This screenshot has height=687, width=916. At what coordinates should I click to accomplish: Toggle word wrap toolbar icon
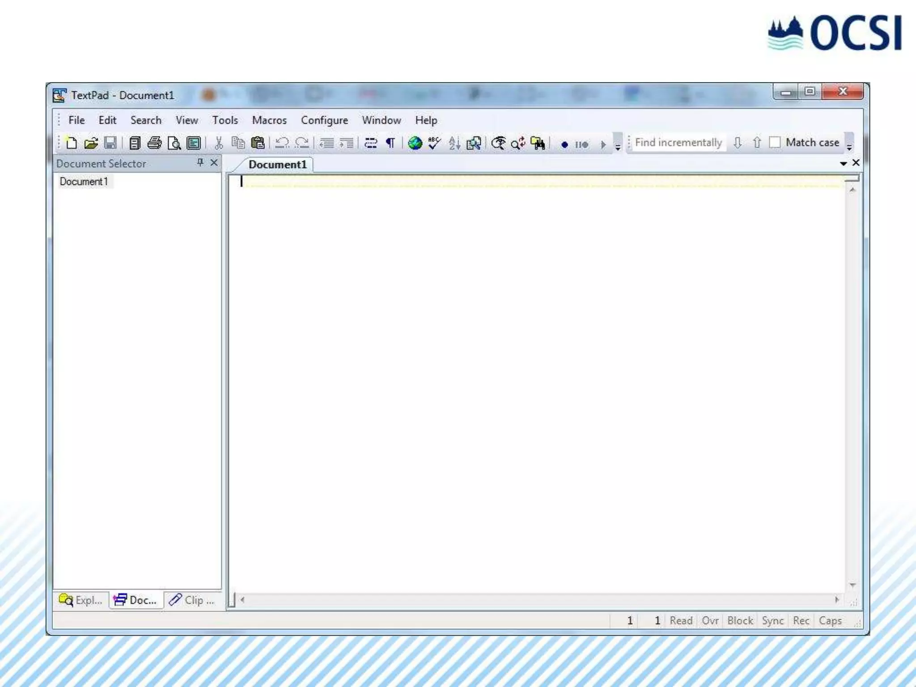click(x=371, y=143)
